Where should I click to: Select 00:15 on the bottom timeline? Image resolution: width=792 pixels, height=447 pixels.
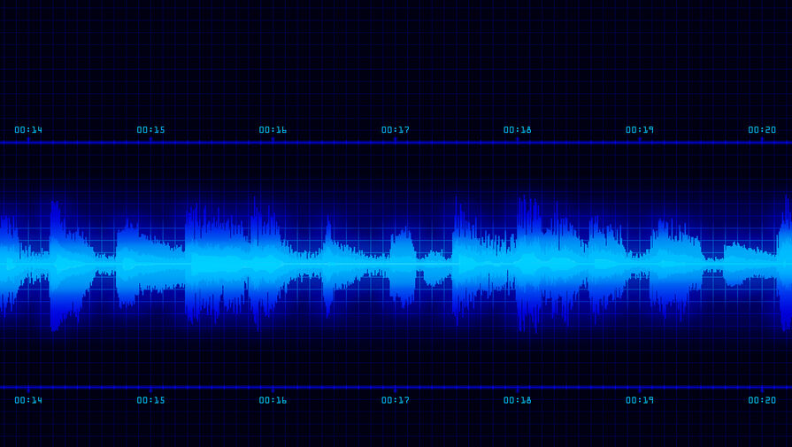click(150, 400)
